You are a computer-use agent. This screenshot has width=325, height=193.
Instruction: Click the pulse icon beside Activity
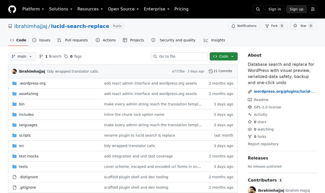pyautogui.click(x=250, y=115)
